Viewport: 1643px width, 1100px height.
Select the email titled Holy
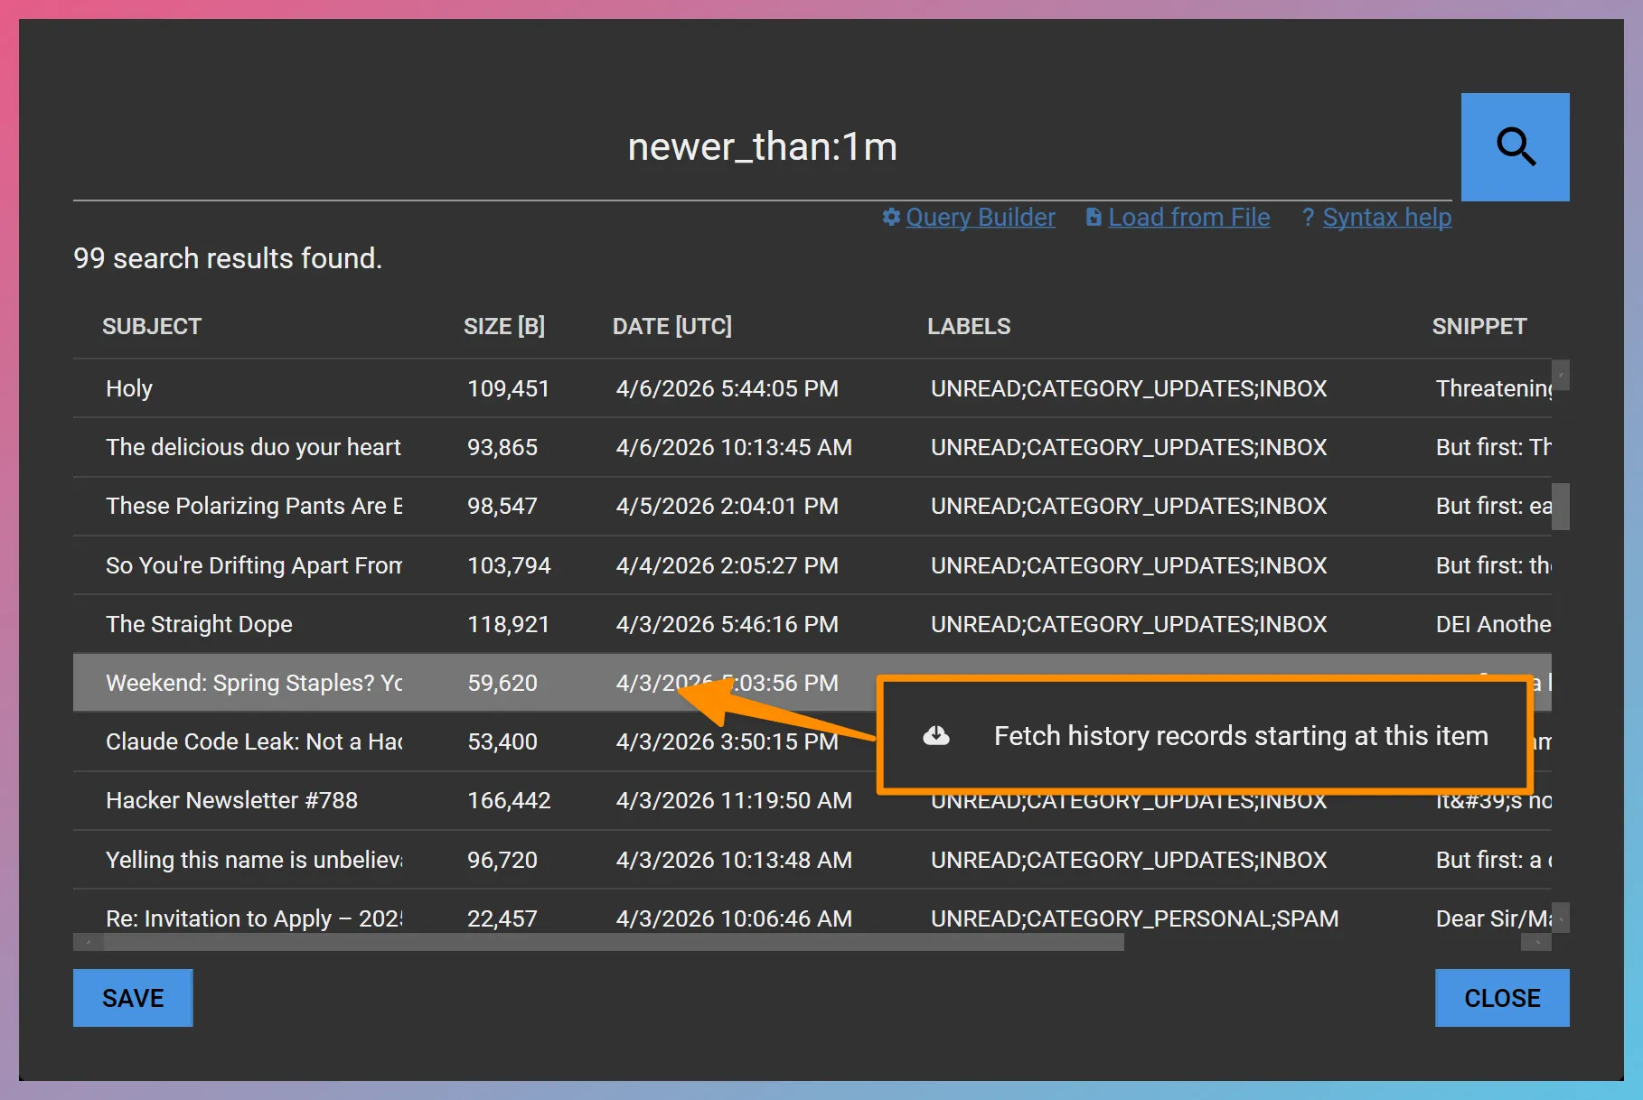pos(361,388)
